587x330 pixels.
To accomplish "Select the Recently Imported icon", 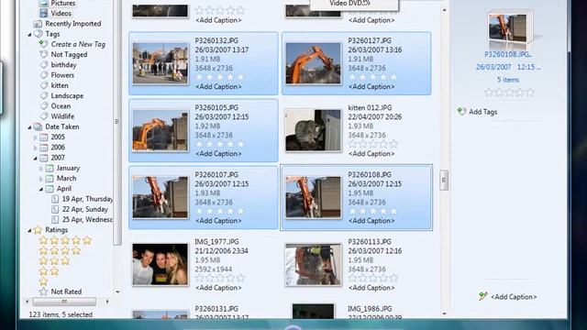I will pos(38,24).
